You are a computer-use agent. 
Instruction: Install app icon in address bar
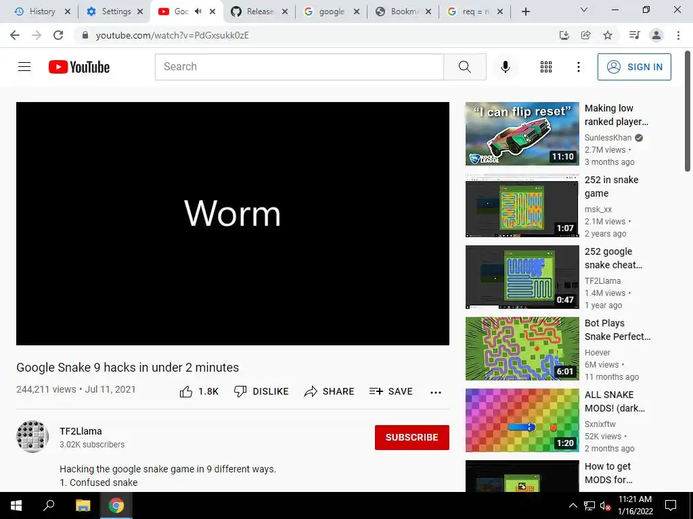(x=564, y=35)
